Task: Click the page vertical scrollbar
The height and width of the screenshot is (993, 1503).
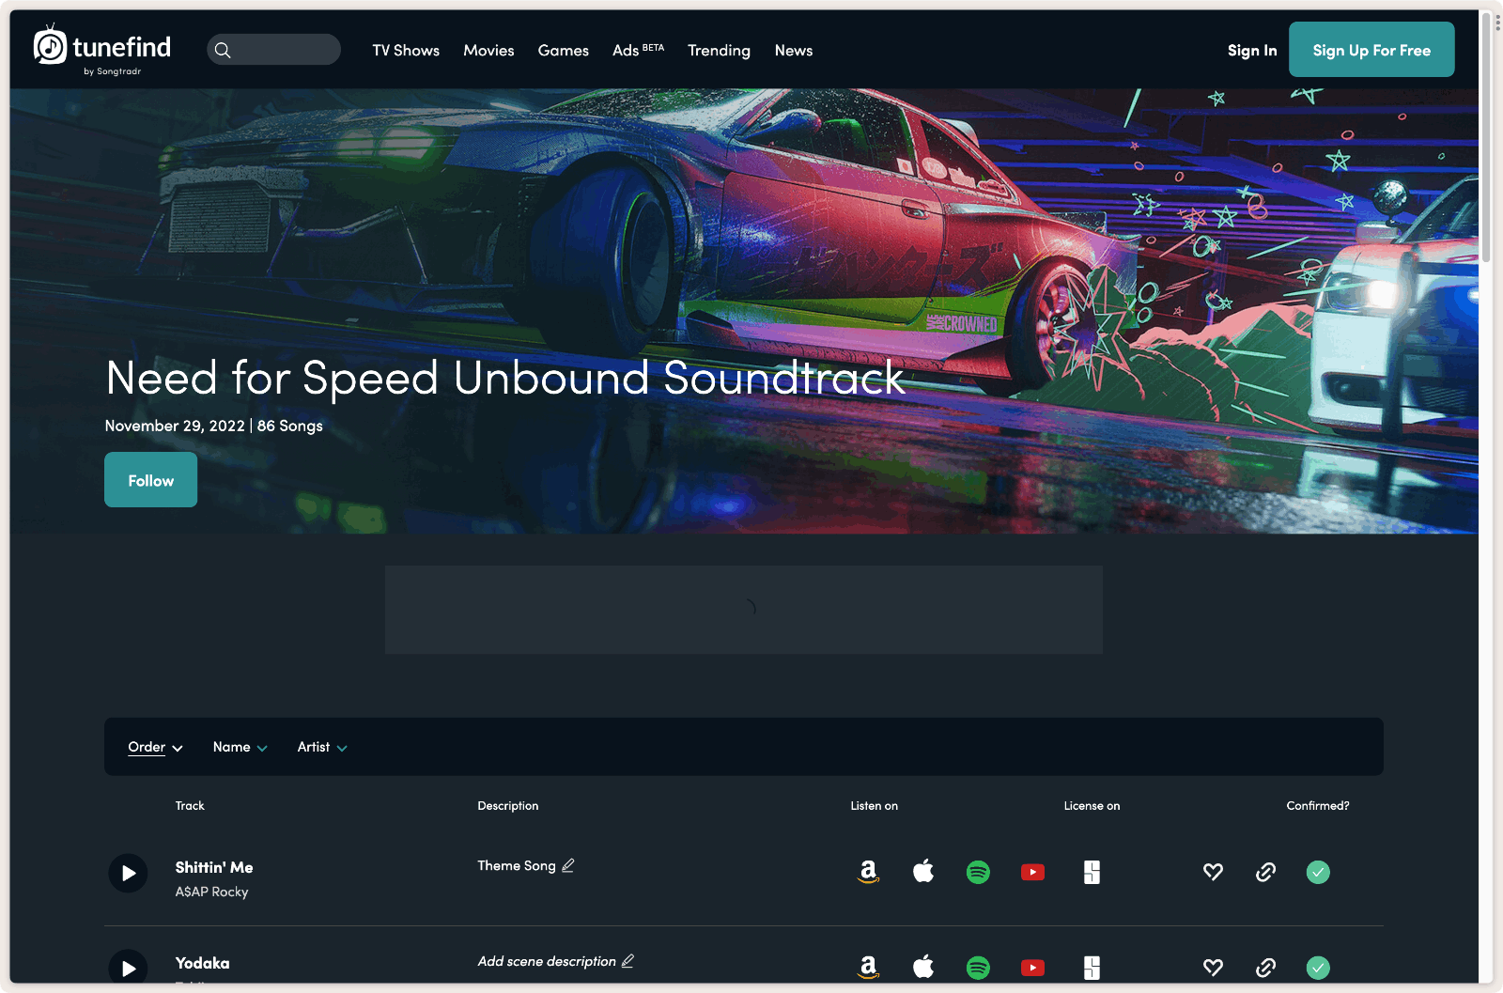Action: click(1486, 136)
